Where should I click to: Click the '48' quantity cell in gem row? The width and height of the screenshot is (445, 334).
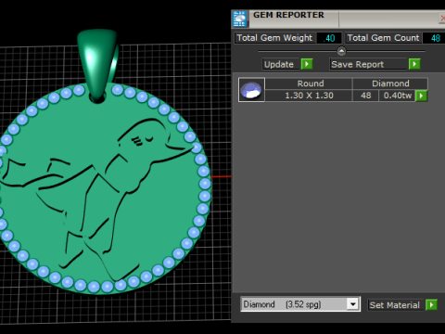coord(366,96)
